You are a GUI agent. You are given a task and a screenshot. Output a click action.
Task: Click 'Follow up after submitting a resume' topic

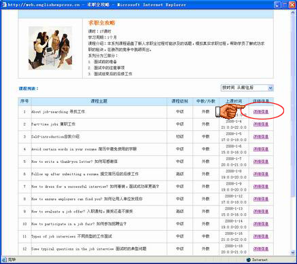[85, 174]
